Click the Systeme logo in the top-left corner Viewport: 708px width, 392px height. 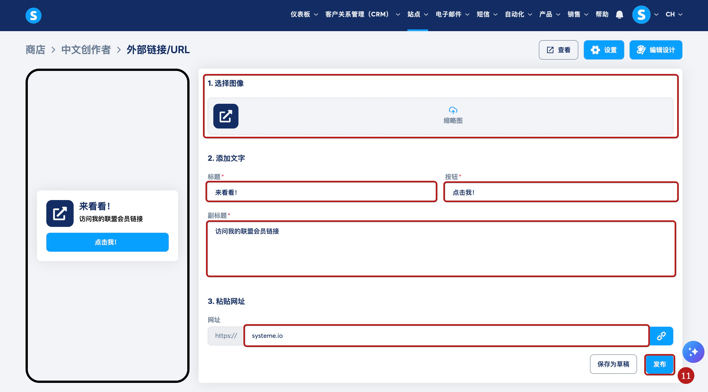[x=33, y=15]
